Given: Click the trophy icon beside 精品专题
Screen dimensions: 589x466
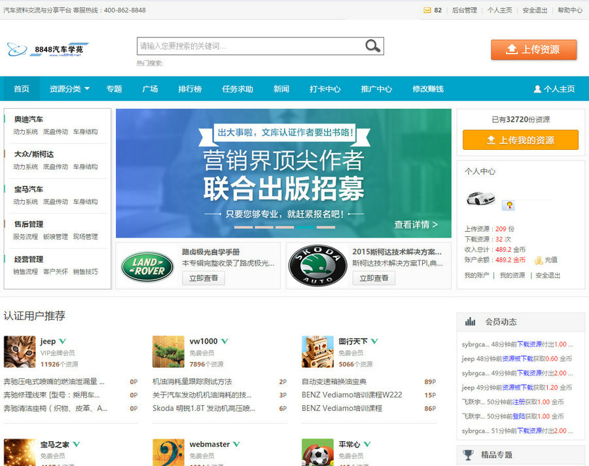Looking at the screenshot, I should click(x=468, y=455).
